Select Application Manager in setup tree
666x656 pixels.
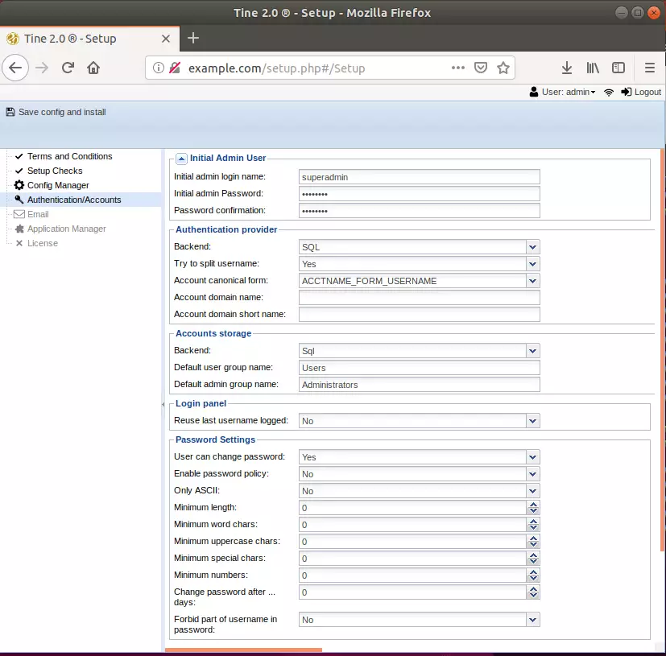tap(67, 229)
